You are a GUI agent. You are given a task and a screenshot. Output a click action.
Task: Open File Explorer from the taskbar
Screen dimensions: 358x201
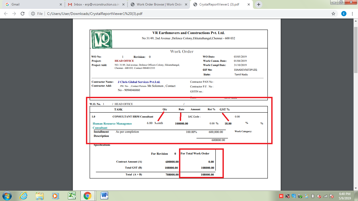pyautogui.click(x=40, y=196)
